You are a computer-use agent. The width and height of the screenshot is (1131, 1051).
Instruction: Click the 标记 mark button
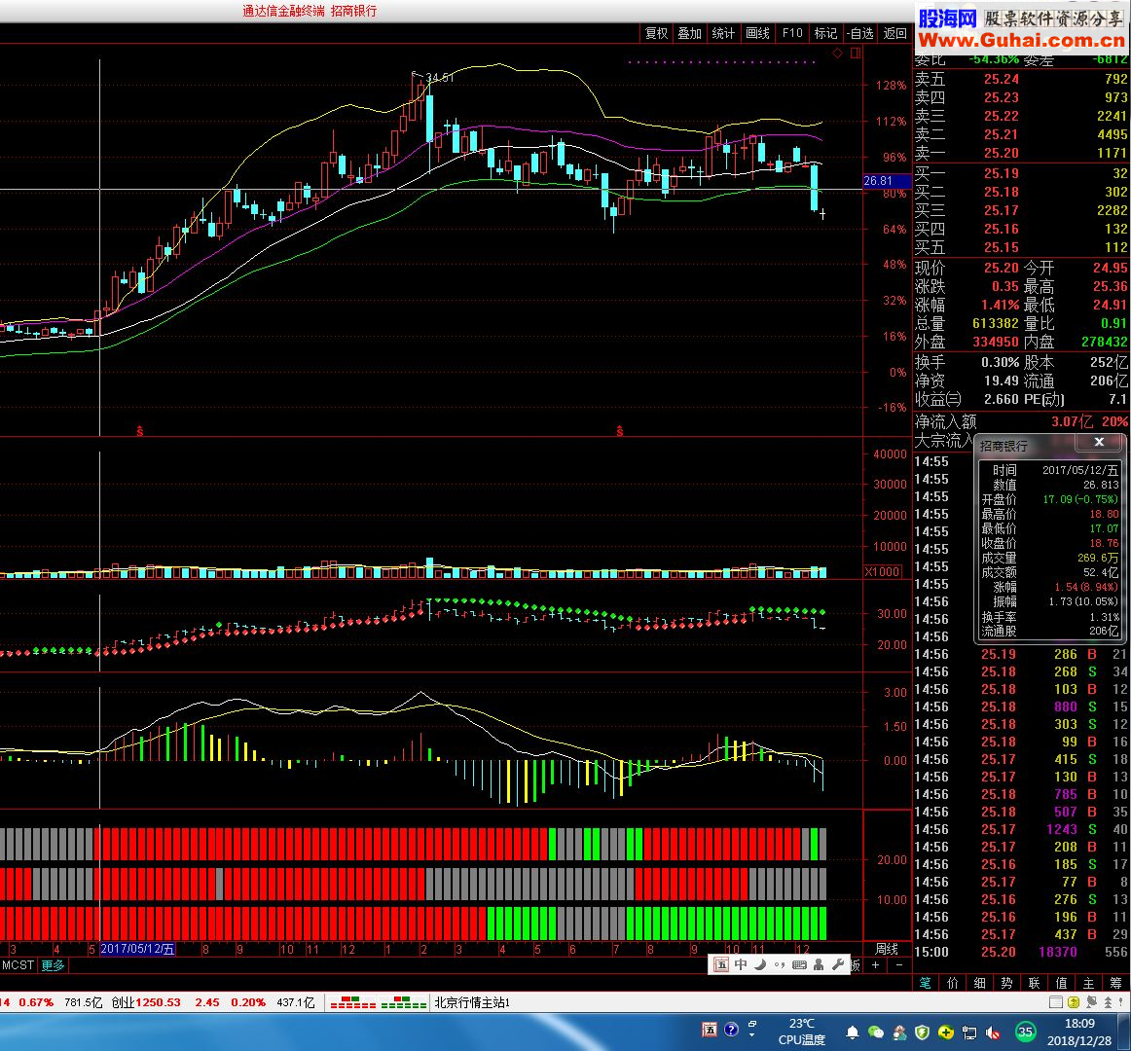(826, 33)
